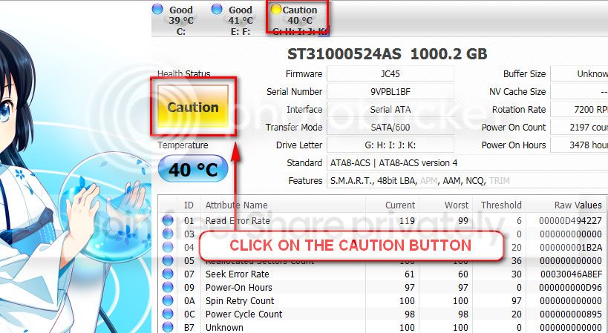
Task: Click the Transfer Mode field SATA/600
Action: point(390,127)
